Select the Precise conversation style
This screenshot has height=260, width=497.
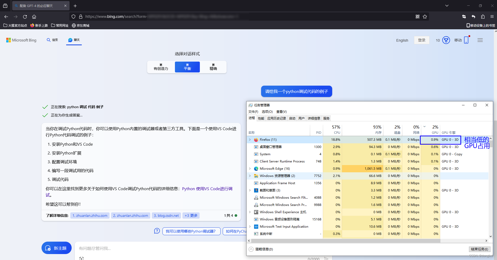(213, 67)
